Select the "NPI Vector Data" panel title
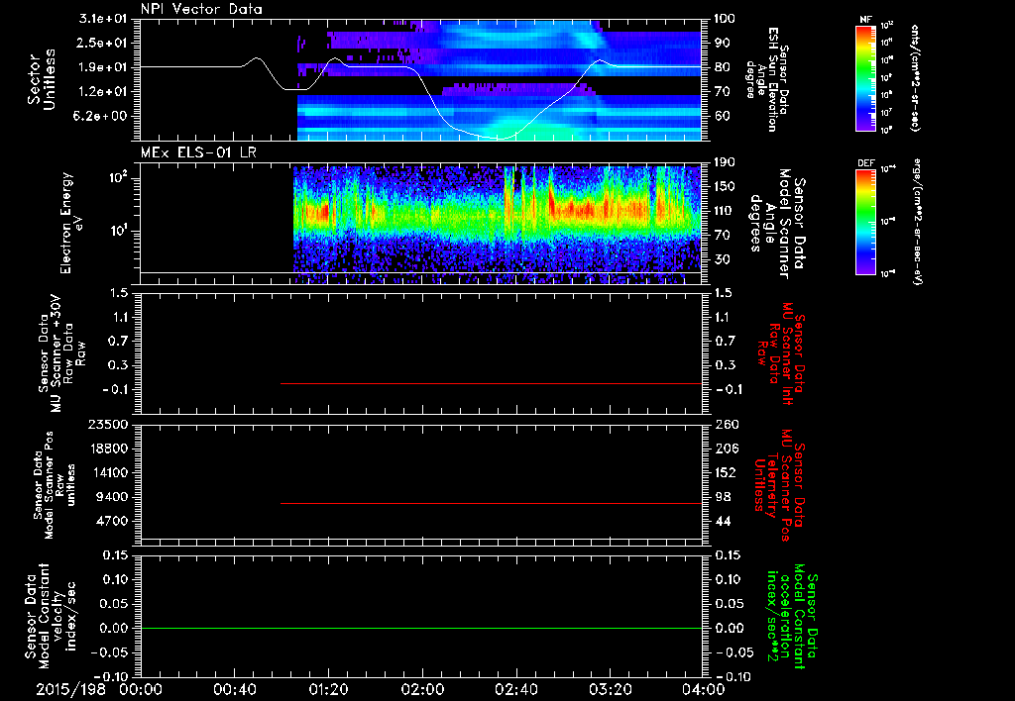This screenshot has width=1015, height=701. tap(201, 9)
